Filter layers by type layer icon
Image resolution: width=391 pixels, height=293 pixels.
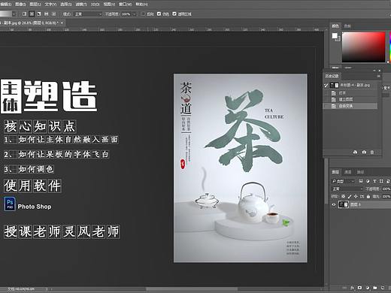(x=374, y=181)
